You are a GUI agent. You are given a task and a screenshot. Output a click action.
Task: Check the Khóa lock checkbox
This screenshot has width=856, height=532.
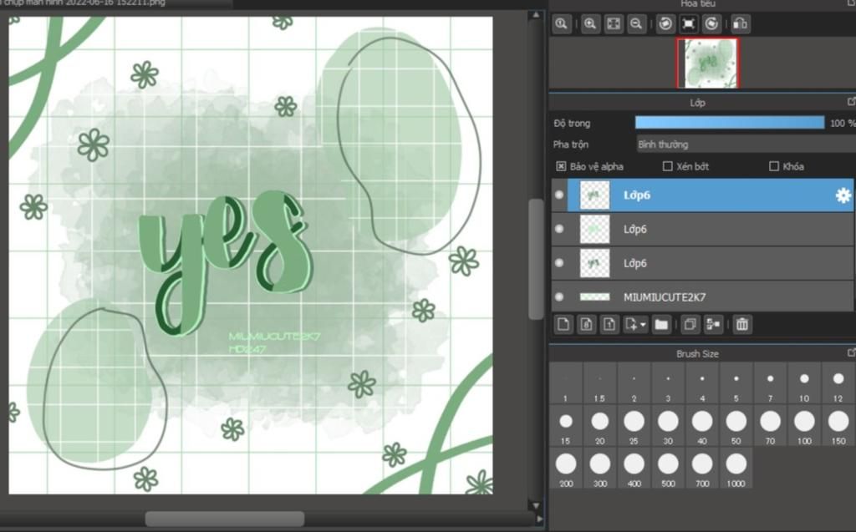[x=774, y=166]
